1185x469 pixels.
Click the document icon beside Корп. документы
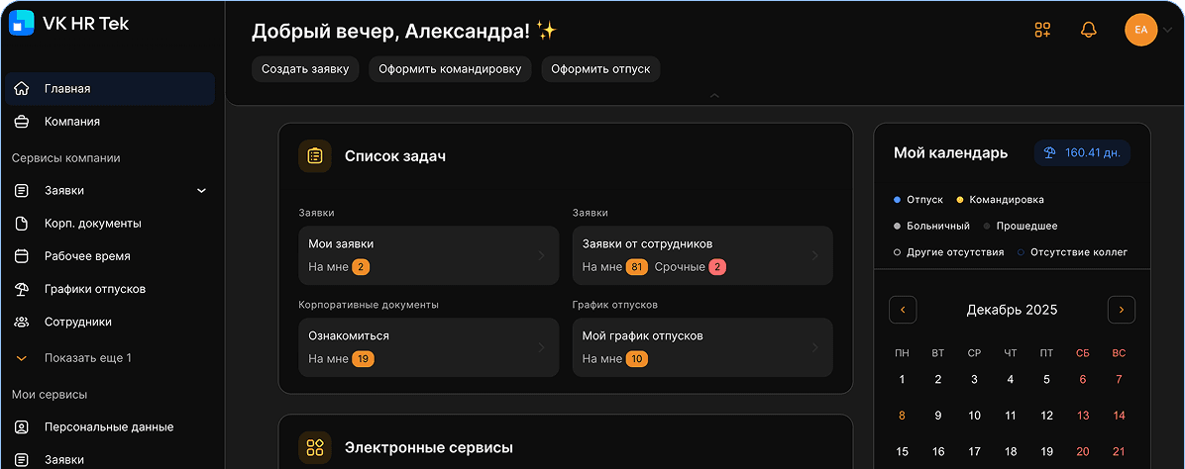click(22, 224)
